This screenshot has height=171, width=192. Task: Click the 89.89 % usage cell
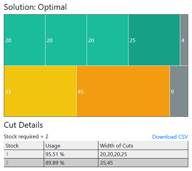[x=71, y=163]
